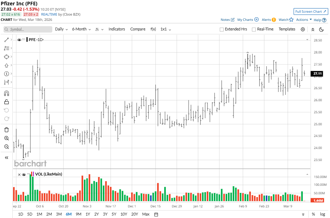Select the shapes drawing tool
The height and width of the screenshot is (218, 330).
pos(6,57)
